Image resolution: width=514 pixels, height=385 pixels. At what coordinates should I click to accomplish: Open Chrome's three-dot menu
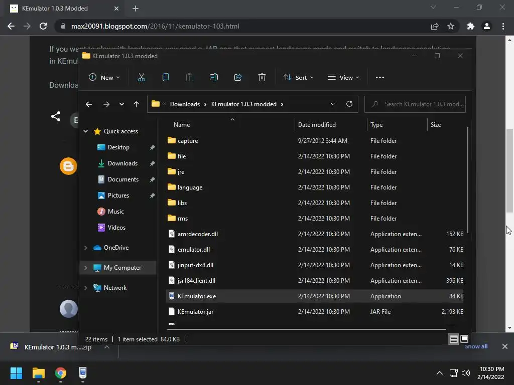pos(503,26)
